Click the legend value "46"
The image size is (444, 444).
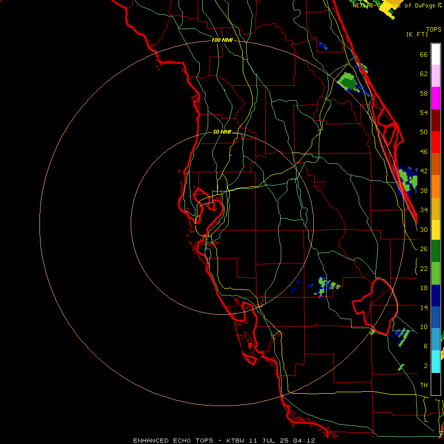[x=424, y=152]
